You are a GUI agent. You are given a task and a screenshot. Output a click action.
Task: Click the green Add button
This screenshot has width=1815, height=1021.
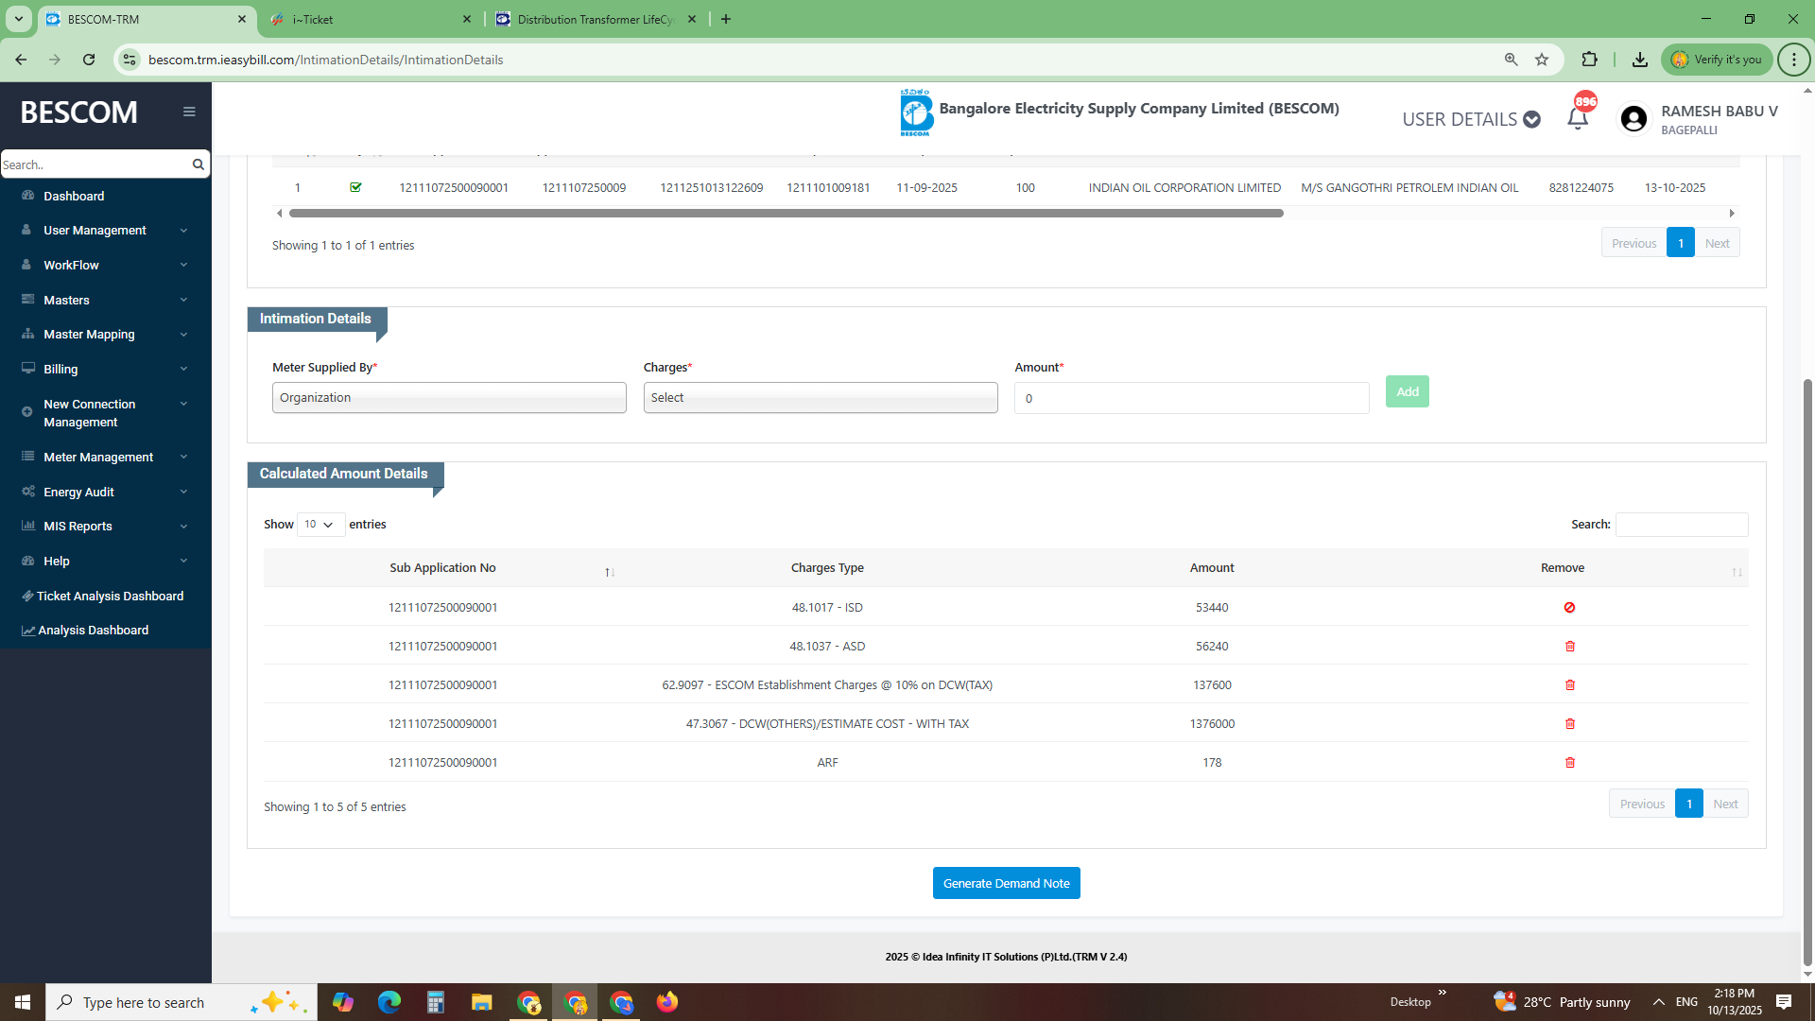(1407, 392)
